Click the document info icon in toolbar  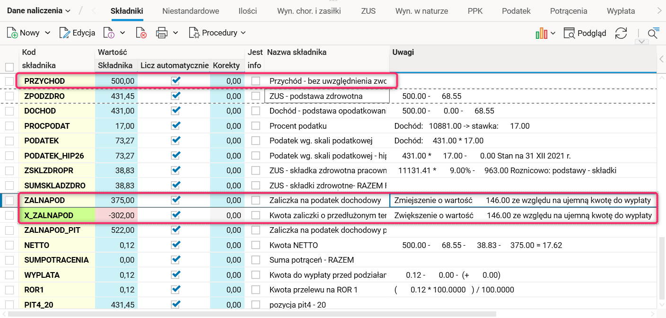[x=109, y=33]
